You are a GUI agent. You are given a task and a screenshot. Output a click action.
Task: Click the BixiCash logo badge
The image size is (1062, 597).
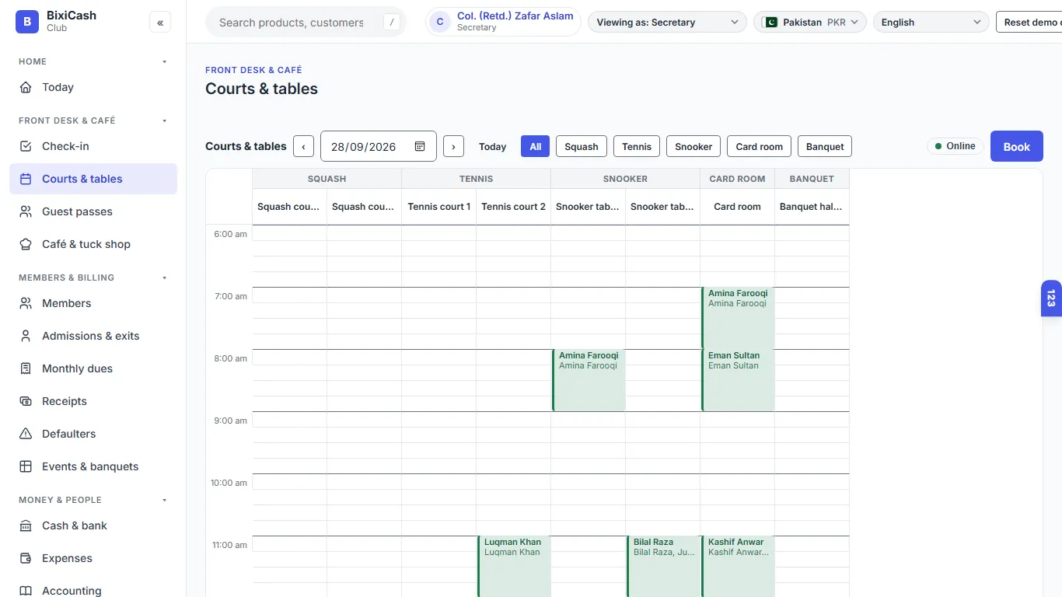coord(27,22)
